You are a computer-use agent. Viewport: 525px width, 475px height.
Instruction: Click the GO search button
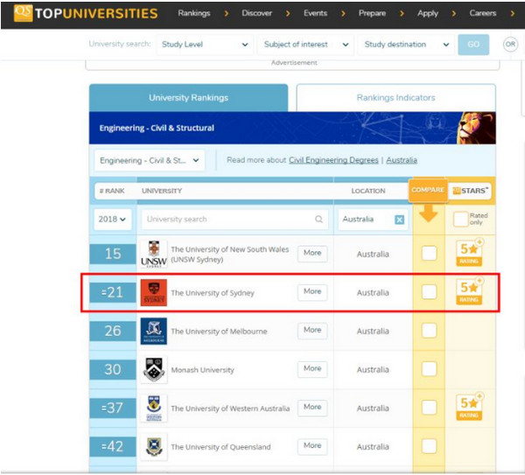click(x=473, y=45)
